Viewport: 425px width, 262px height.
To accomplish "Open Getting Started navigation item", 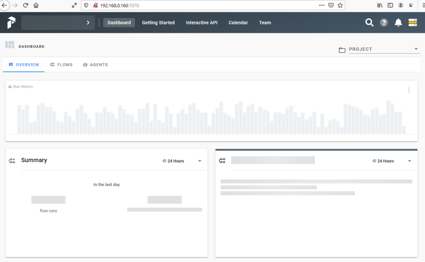I will (158, 22).
